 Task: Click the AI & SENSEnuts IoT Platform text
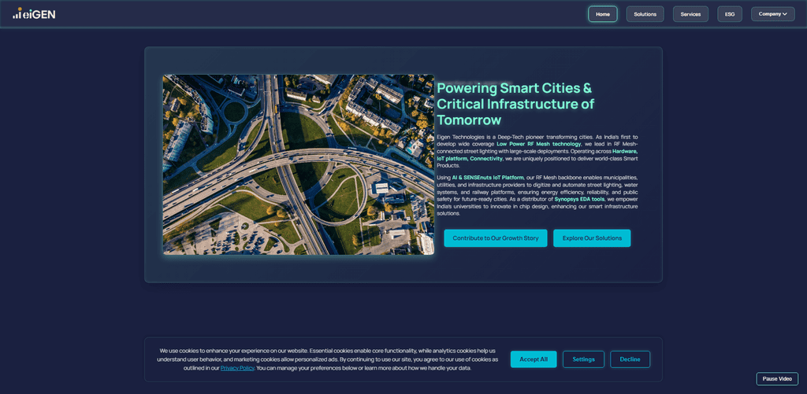[487, 177]
